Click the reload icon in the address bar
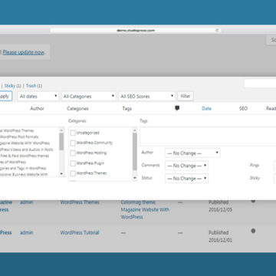This screenshot has width=276, height=276. point(217,30)
